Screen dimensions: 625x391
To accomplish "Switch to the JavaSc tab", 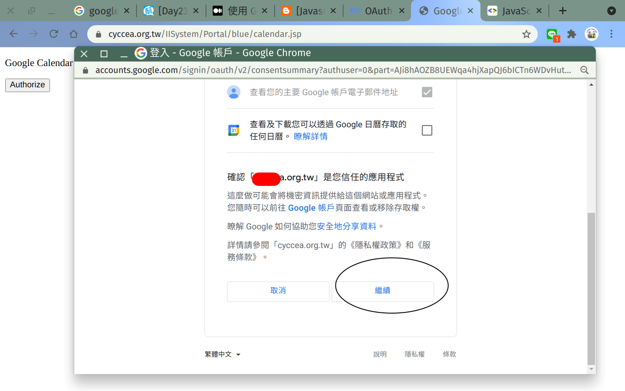I will click(x=514, y=11).
